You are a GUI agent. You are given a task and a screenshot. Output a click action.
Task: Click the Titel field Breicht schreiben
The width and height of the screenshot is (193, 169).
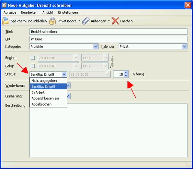(108, 32)
